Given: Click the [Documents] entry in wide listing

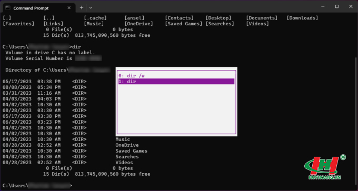Looking at the screenshot, I should (262, 18).
